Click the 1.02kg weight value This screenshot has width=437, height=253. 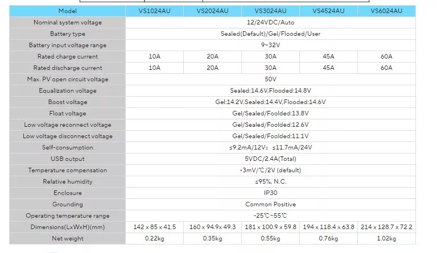[x=386, y=239]
